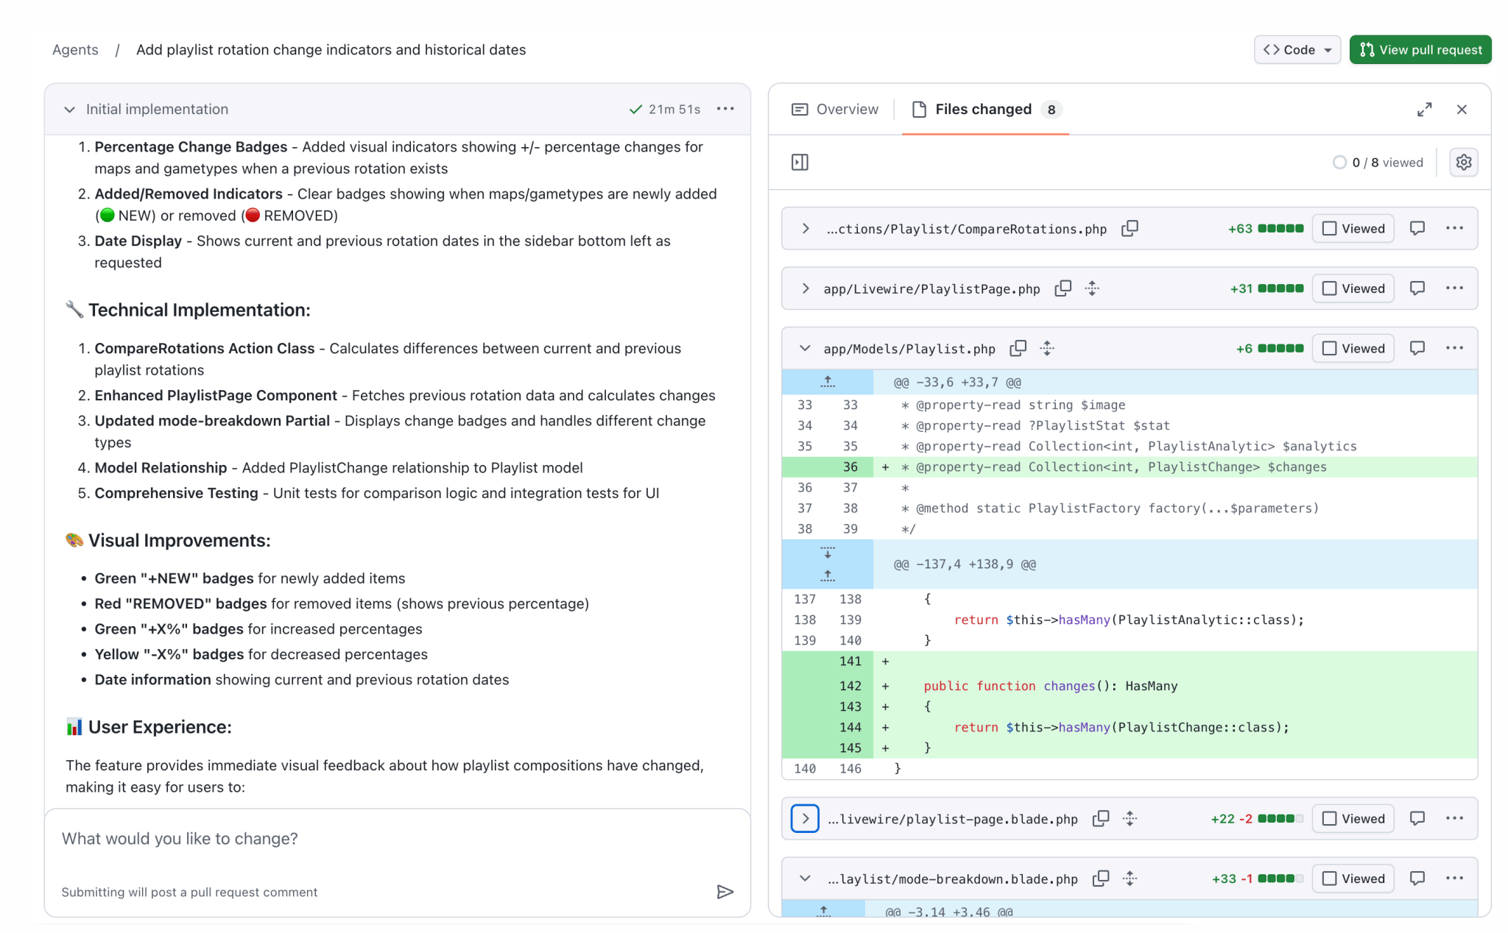The height and width of the screenshot is (933, 1508).
Task: Go to Agents breadcrumb
Action: 75,49
